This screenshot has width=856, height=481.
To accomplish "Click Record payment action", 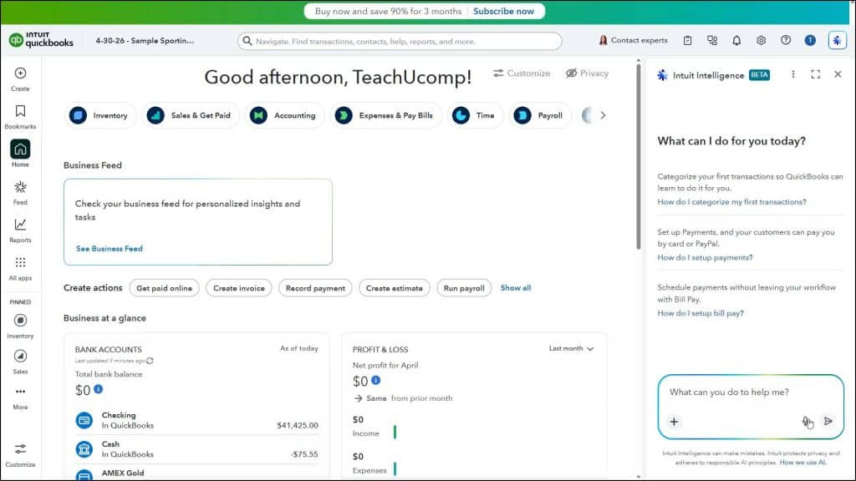I will (x=315, y=288).
